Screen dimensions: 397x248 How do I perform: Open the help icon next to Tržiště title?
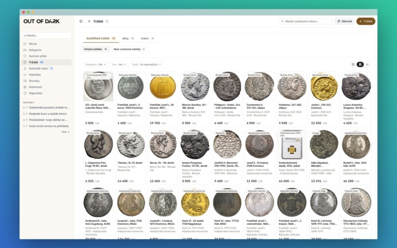click(107, 21)
